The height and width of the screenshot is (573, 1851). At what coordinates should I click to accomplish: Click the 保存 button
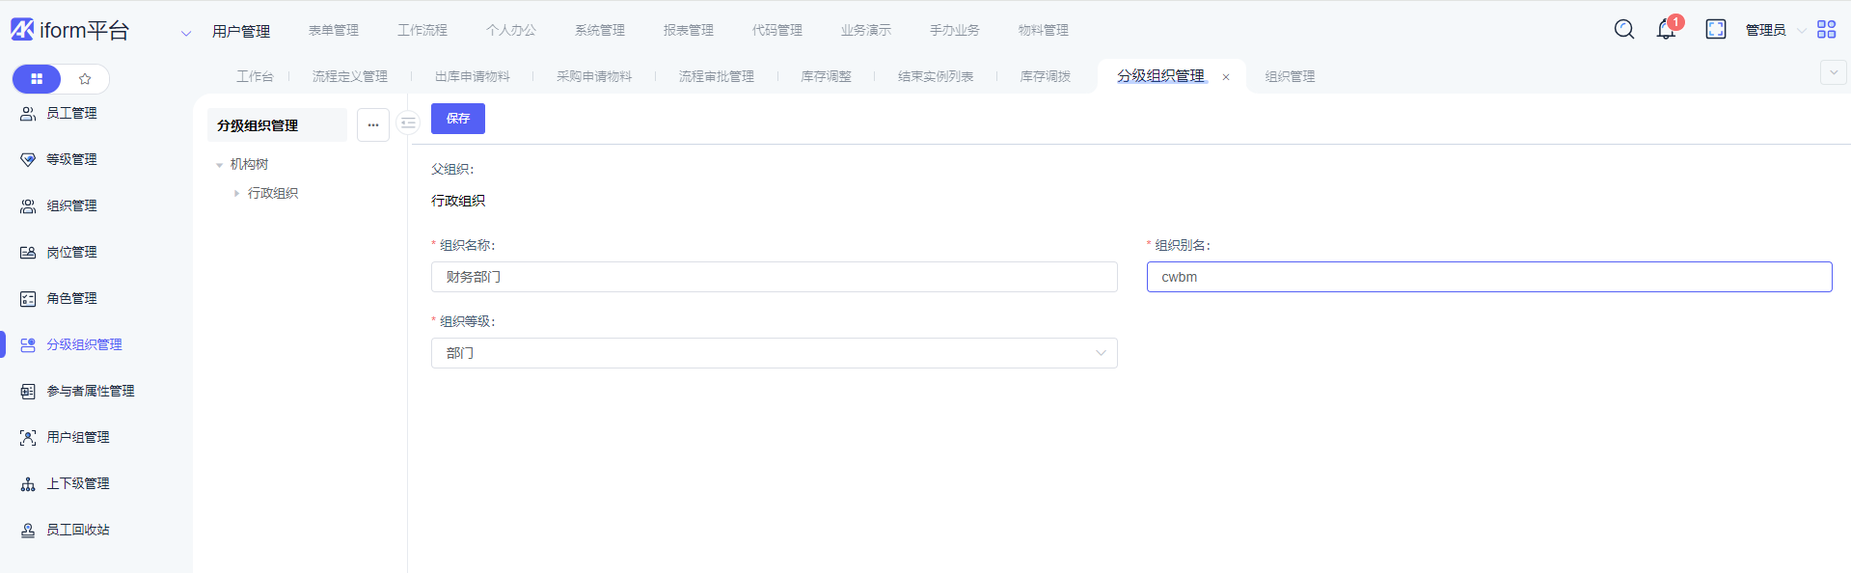(x=458, y=119)
